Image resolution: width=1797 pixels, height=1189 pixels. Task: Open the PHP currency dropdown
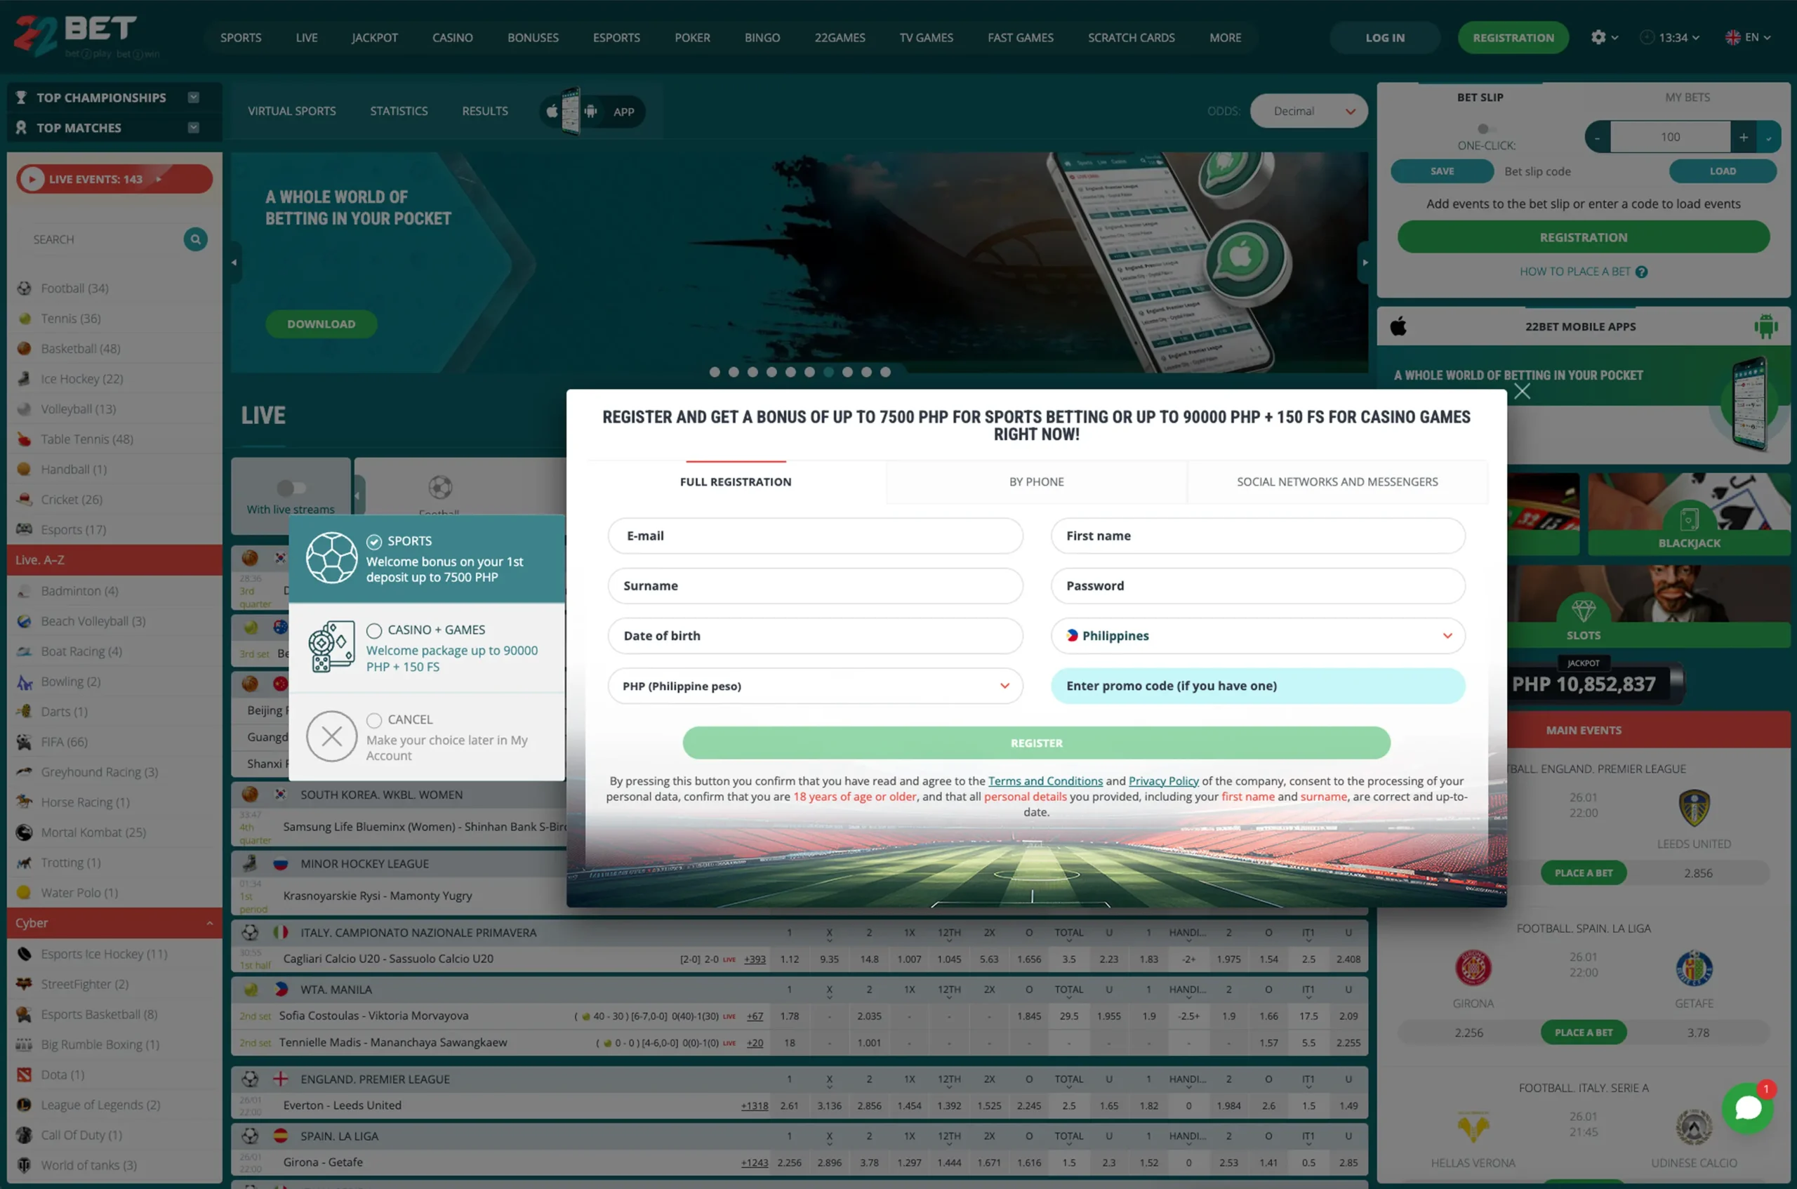coord(814,686)
